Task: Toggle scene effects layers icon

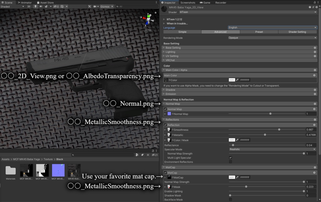Action: pos(46,7)
